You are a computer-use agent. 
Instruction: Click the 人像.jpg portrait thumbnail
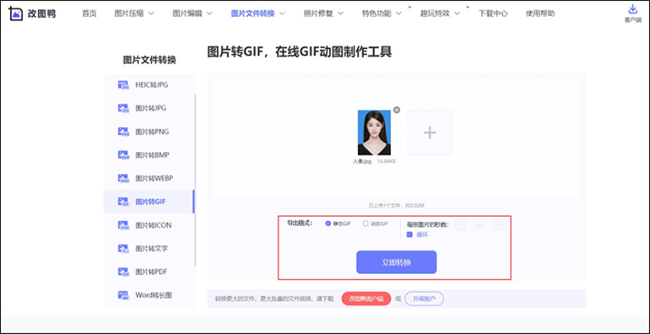(x=374, y=132)
